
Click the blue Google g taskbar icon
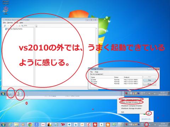point(36,125)
